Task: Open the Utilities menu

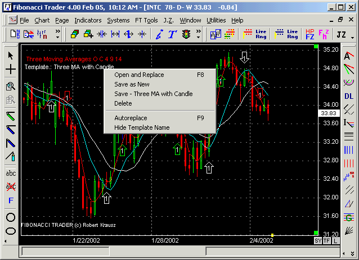Action: (216, 20)
